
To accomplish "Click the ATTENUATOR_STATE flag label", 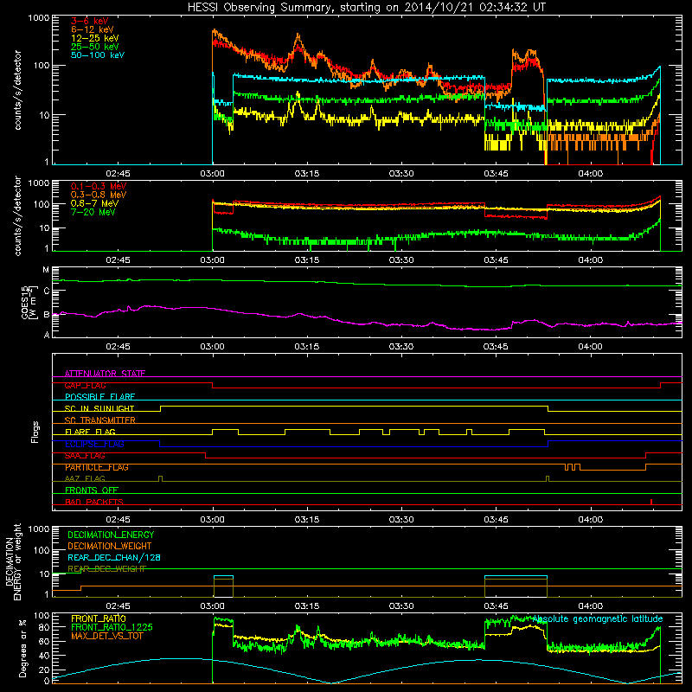I will tap(105, 374).
